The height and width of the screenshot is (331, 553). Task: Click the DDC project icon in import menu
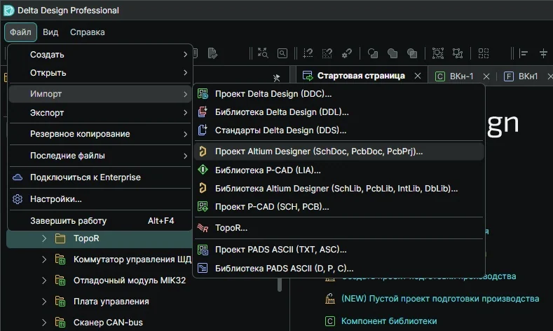click(203, 94)
